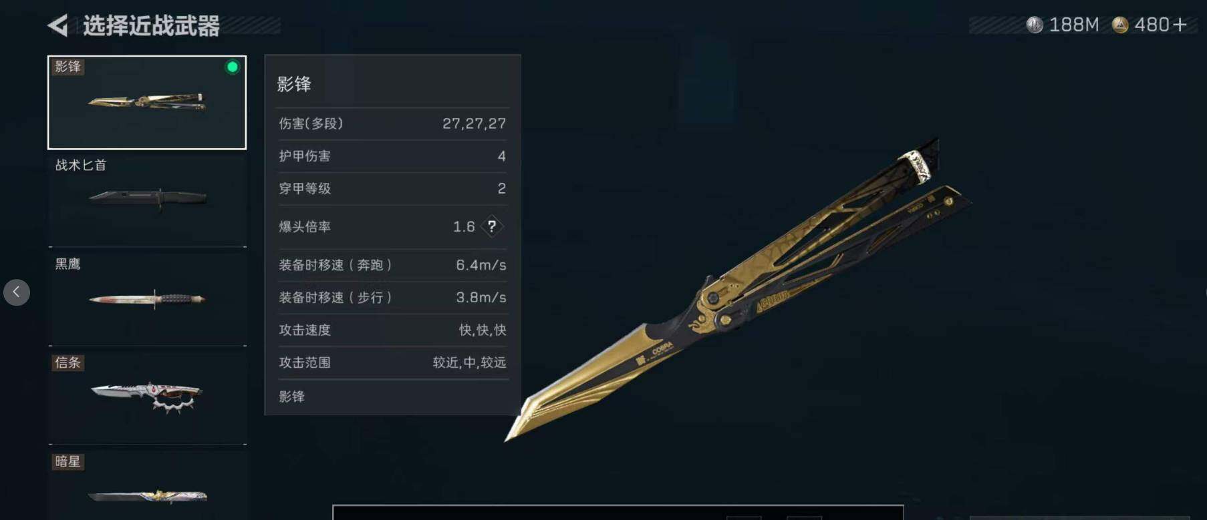Select the 影锋 butterfly knife card
The image size is (1207, 520).
tap(147, 102)
